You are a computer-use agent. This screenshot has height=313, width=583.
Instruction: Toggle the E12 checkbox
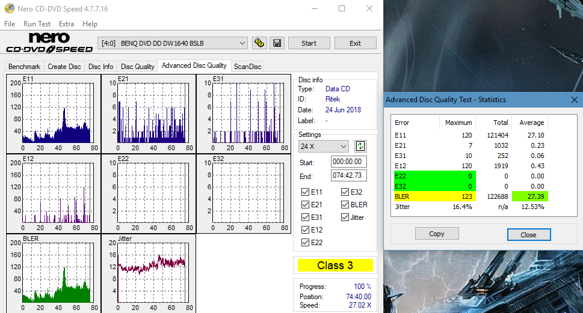[x=305, y=230]
